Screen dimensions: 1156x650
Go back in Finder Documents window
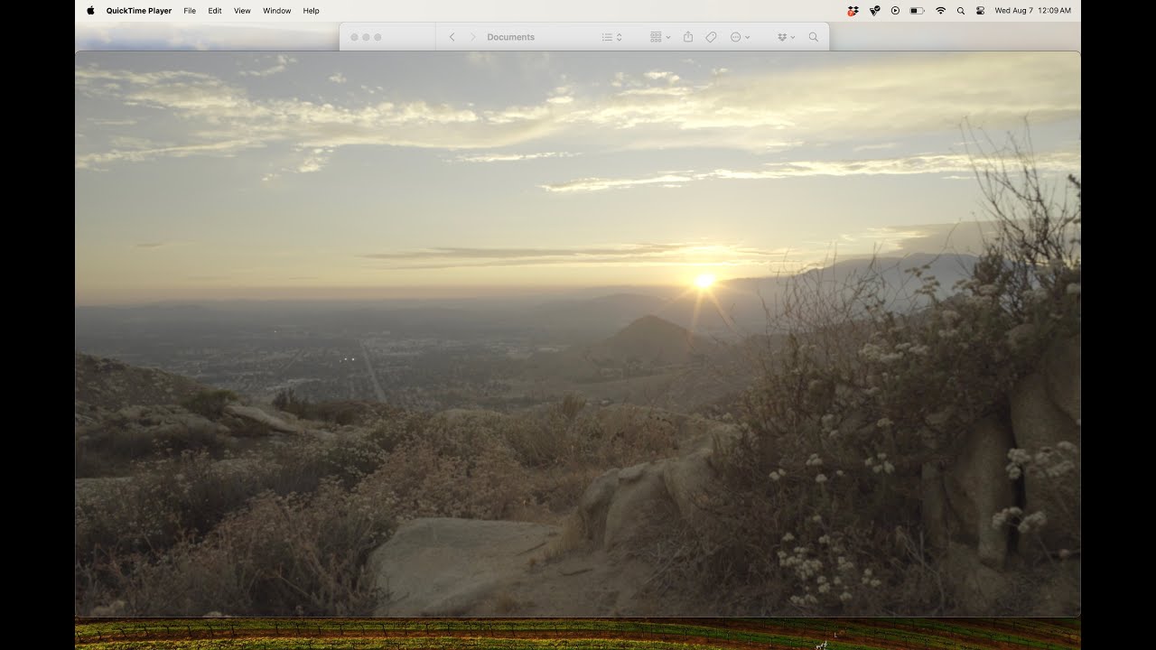point(452,37)
